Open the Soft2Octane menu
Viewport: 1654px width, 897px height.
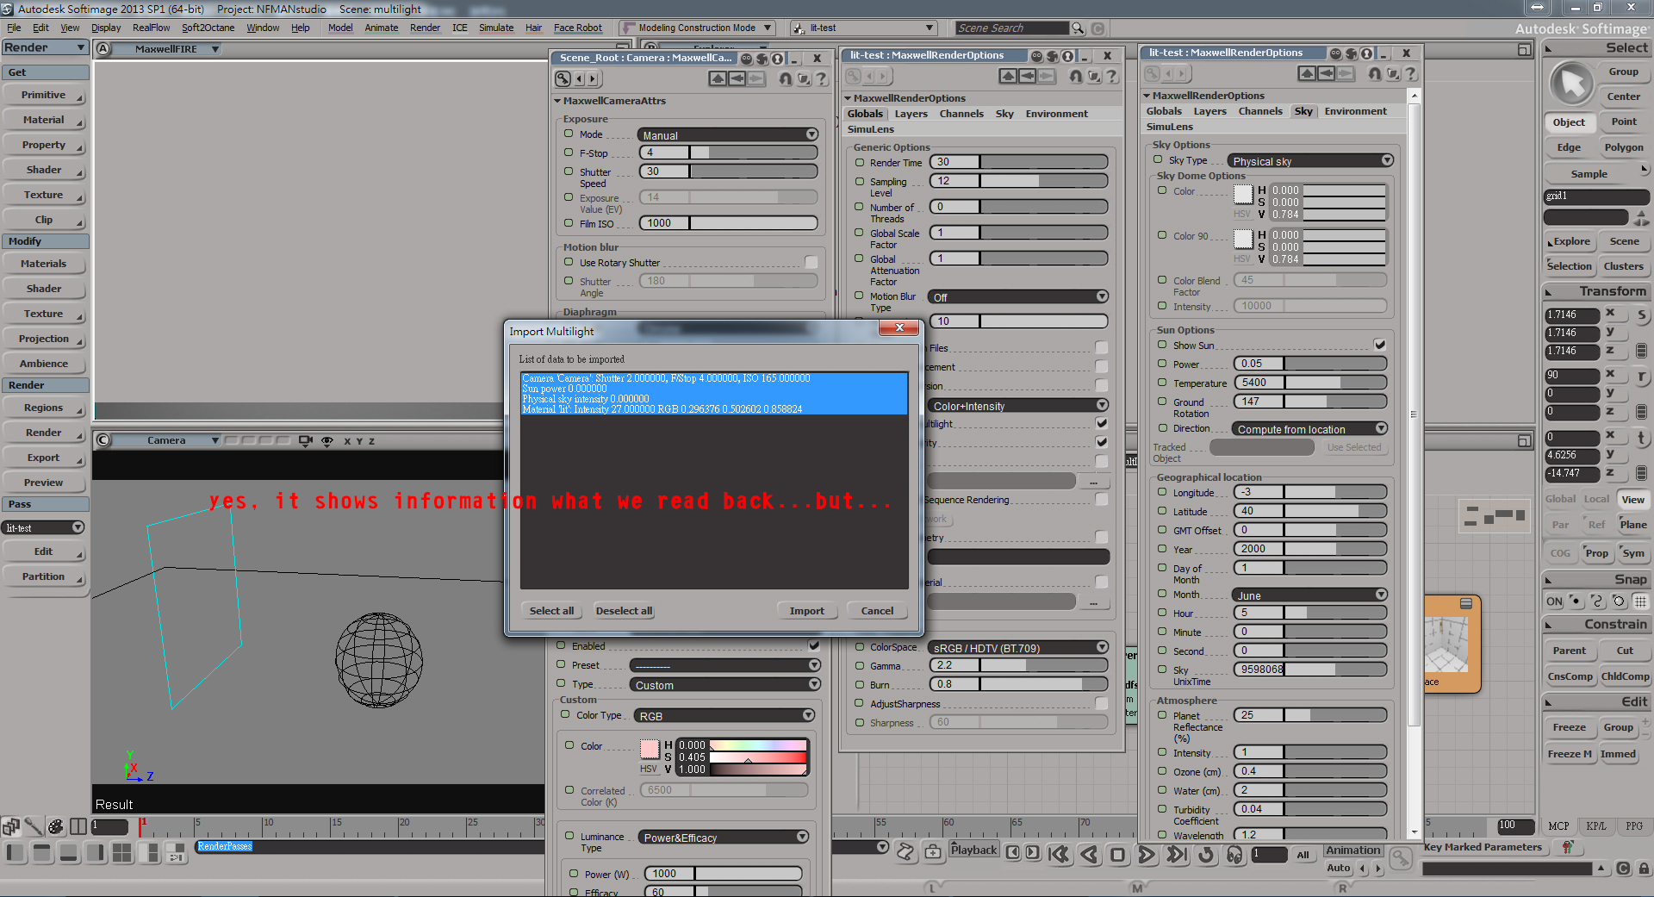coord(208,28)
